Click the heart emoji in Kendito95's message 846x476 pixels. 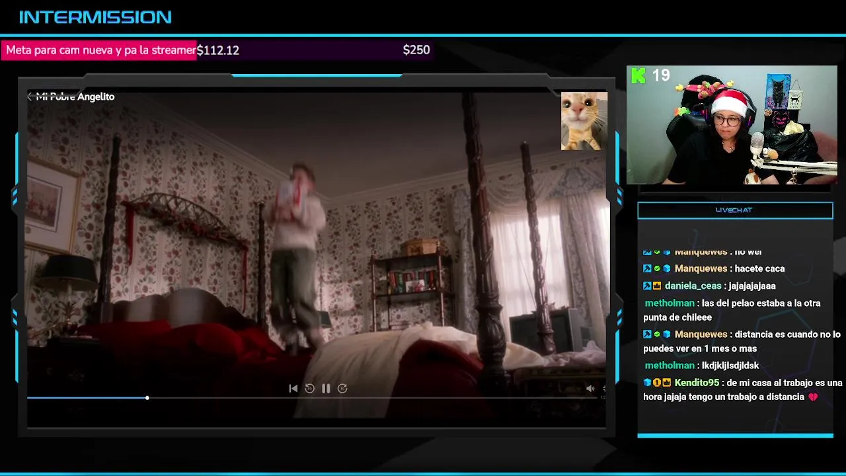click(x=813, y=397)
